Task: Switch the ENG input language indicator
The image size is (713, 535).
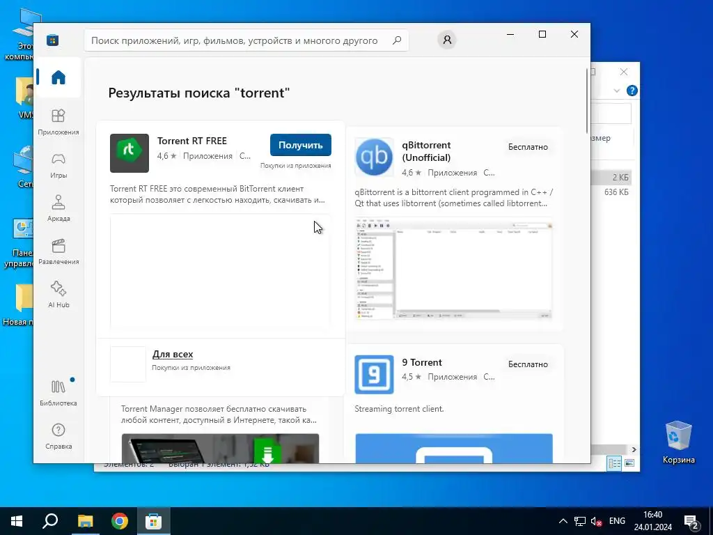Action: point(617,521)
